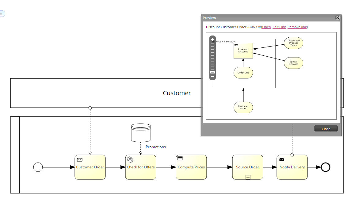This screenshot has height=199, width=351.
Task: Click the Remove link hyperlink
Action: pos(297,27)
